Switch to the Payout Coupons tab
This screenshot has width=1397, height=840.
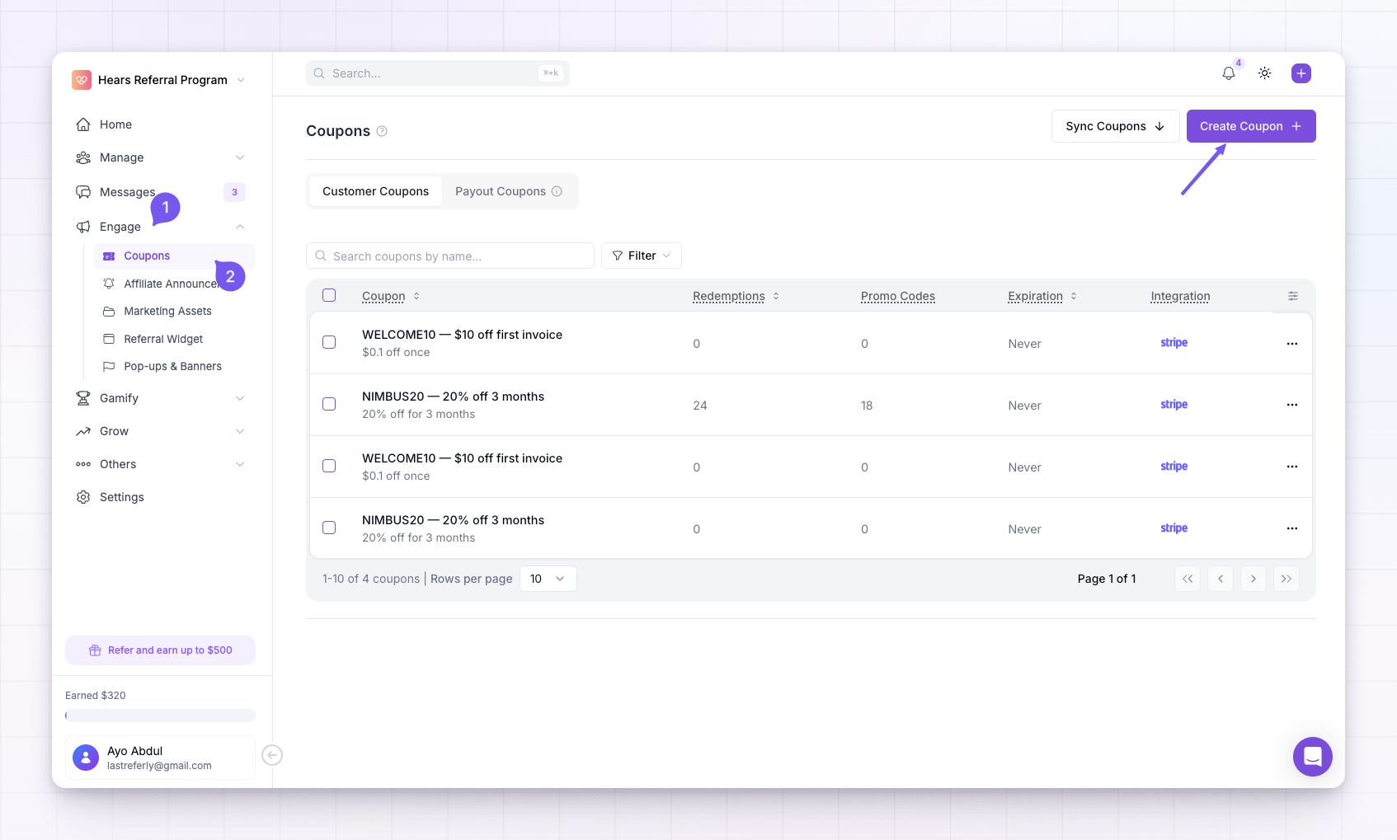click(509, 191)
